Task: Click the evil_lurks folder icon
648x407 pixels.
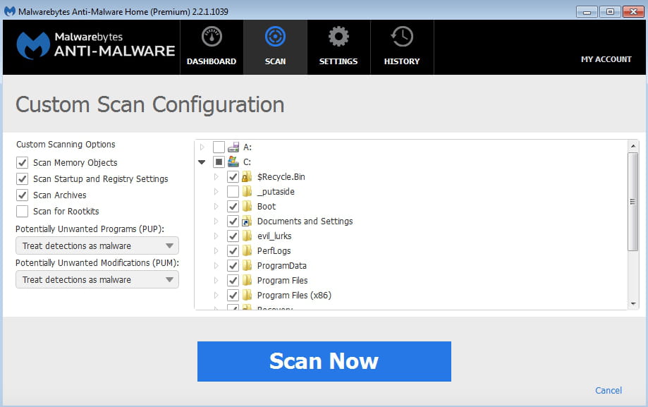Action: tap(247, 236)
